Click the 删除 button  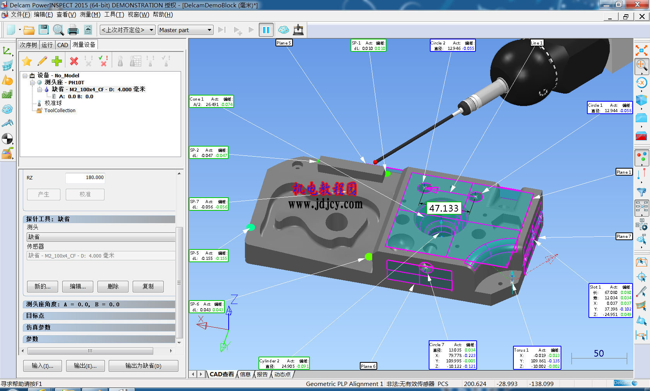coord(113,287)
